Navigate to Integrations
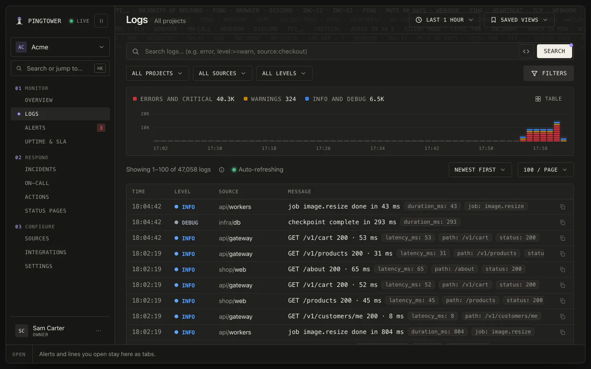Image resolution: width=591 pixels, height=369 pixels. click(x=60, y=252)
